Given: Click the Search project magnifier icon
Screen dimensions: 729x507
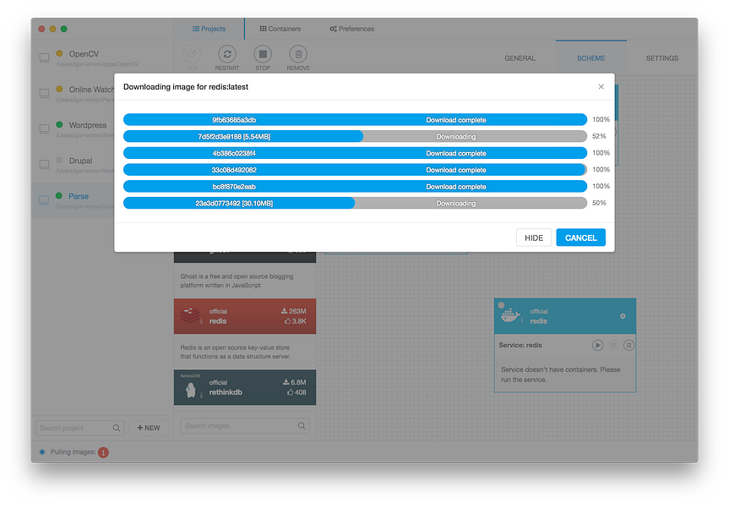Looking at the screenshot, I should click(117, 428).
